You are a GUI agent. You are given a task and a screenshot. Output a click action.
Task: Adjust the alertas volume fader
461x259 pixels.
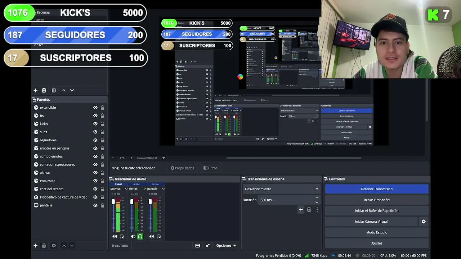click(132, 202)
